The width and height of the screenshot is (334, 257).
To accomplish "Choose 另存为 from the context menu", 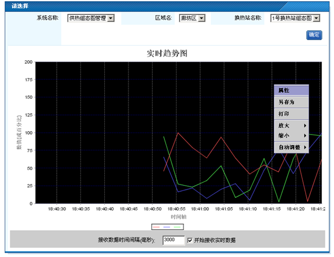I will click(291, 102).
